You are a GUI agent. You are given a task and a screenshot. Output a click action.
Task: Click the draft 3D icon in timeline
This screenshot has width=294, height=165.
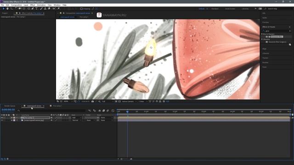pyautogui.click(x=95, y=111)
